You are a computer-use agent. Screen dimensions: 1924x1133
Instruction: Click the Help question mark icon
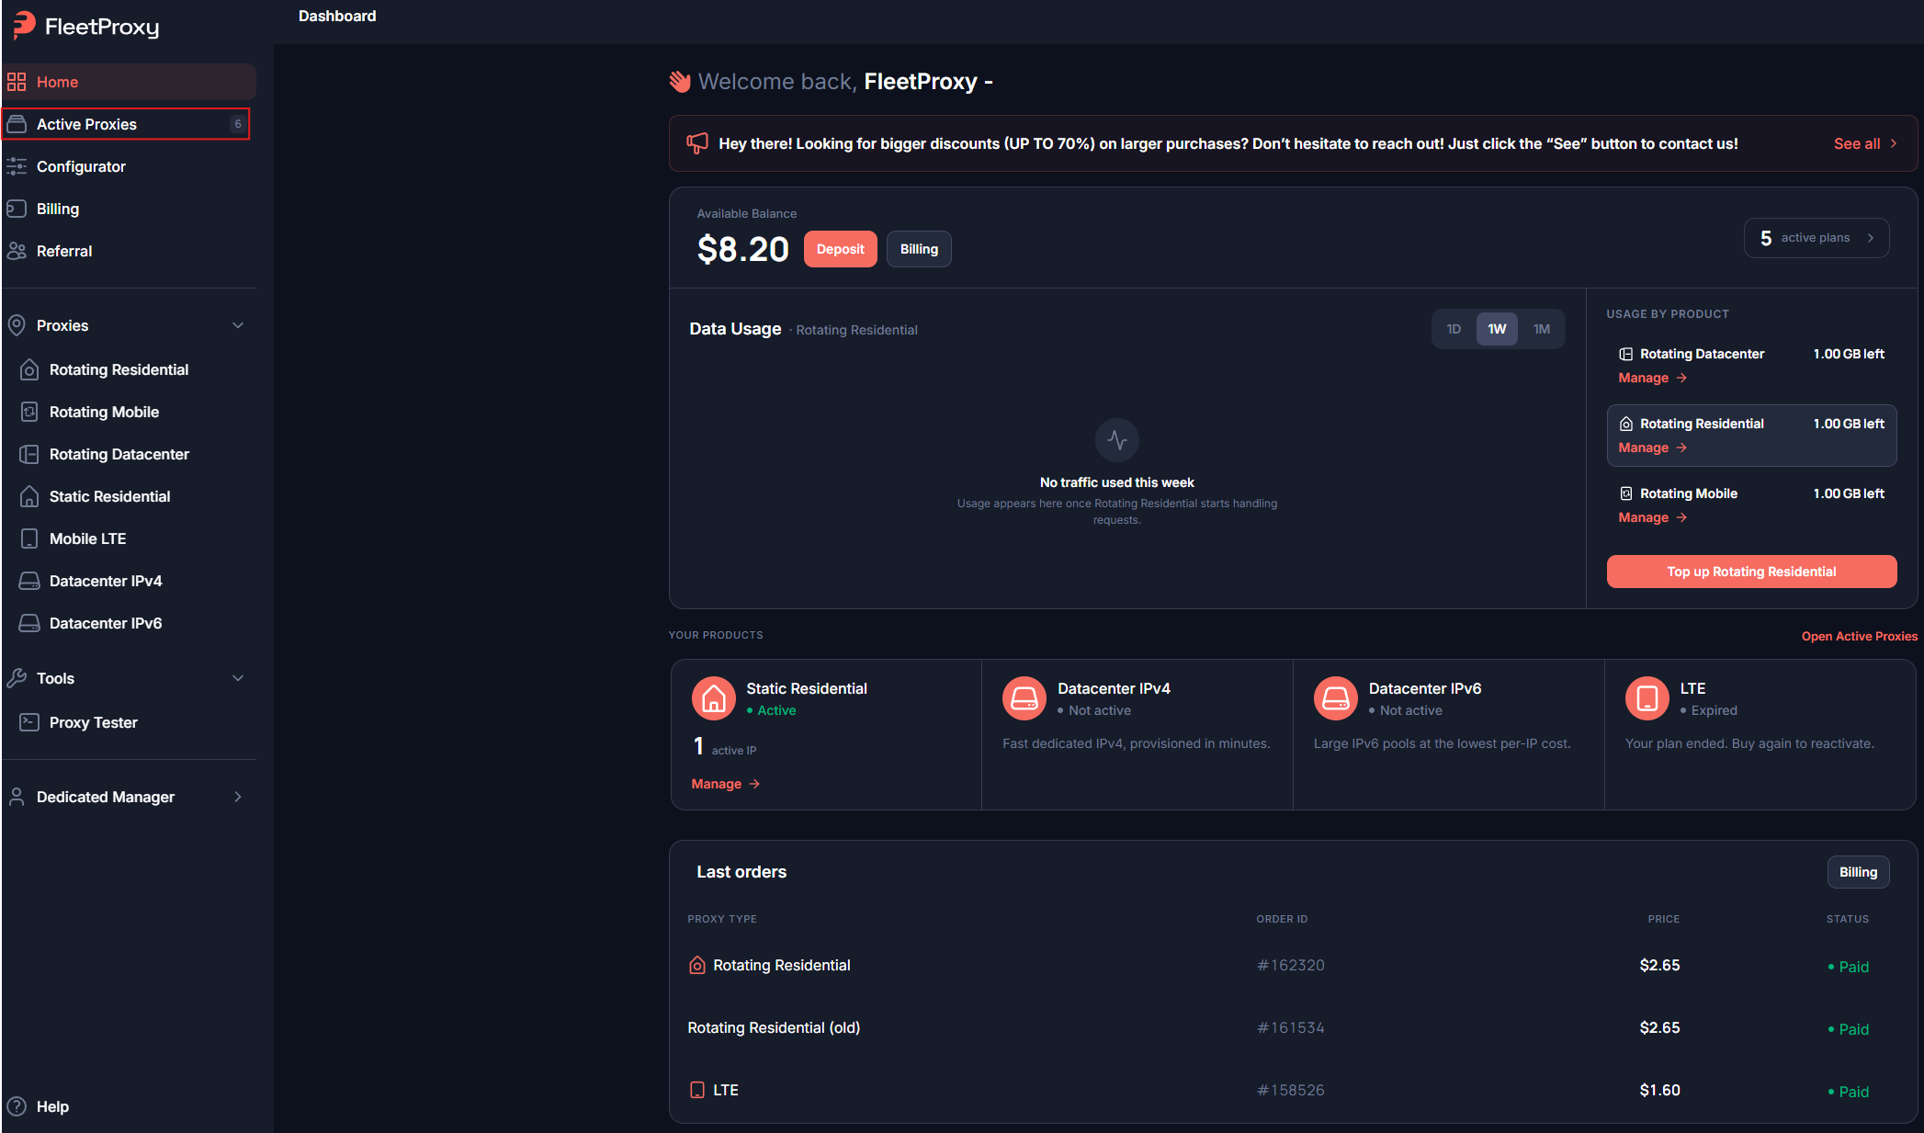click(x=17, y=1106)
